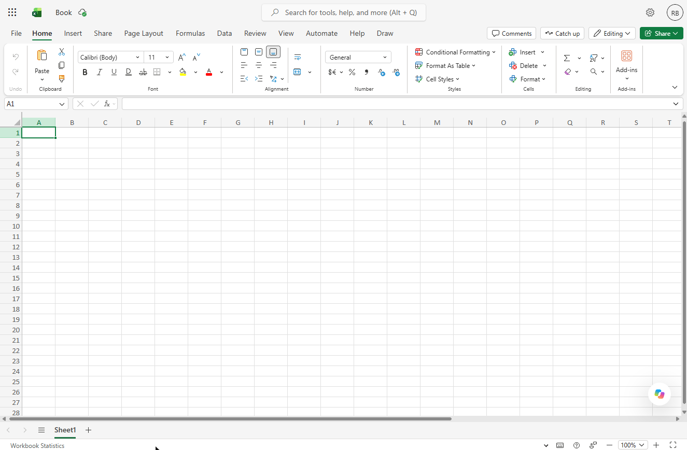Open the File menu
The width and height of the screenshot is (687, 450).
pyautogui.click(x=17, y=33)
